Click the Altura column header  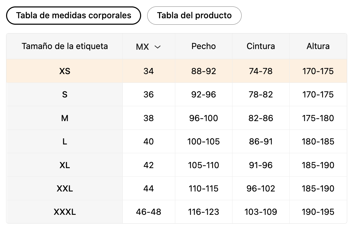(x=318, y=46)
